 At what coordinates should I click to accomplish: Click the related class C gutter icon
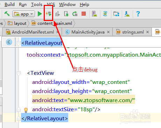pyautogui.click(x=9, y=42)
